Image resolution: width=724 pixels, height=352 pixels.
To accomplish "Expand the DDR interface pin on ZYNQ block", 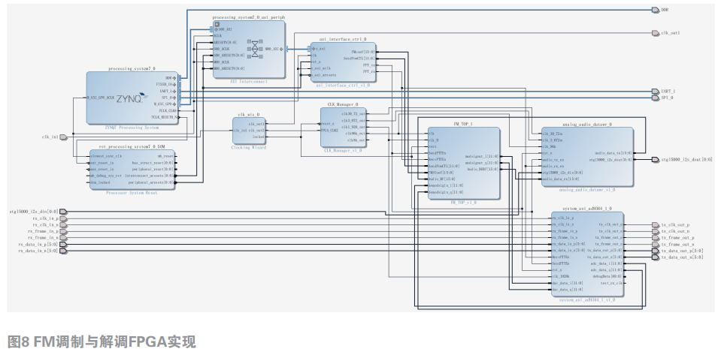I will click(175, 78).
